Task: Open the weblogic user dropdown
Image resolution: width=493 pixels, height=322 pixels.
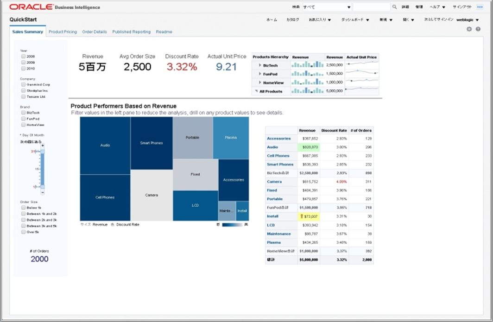Action: pyautogui.click(x=468, y=19)
